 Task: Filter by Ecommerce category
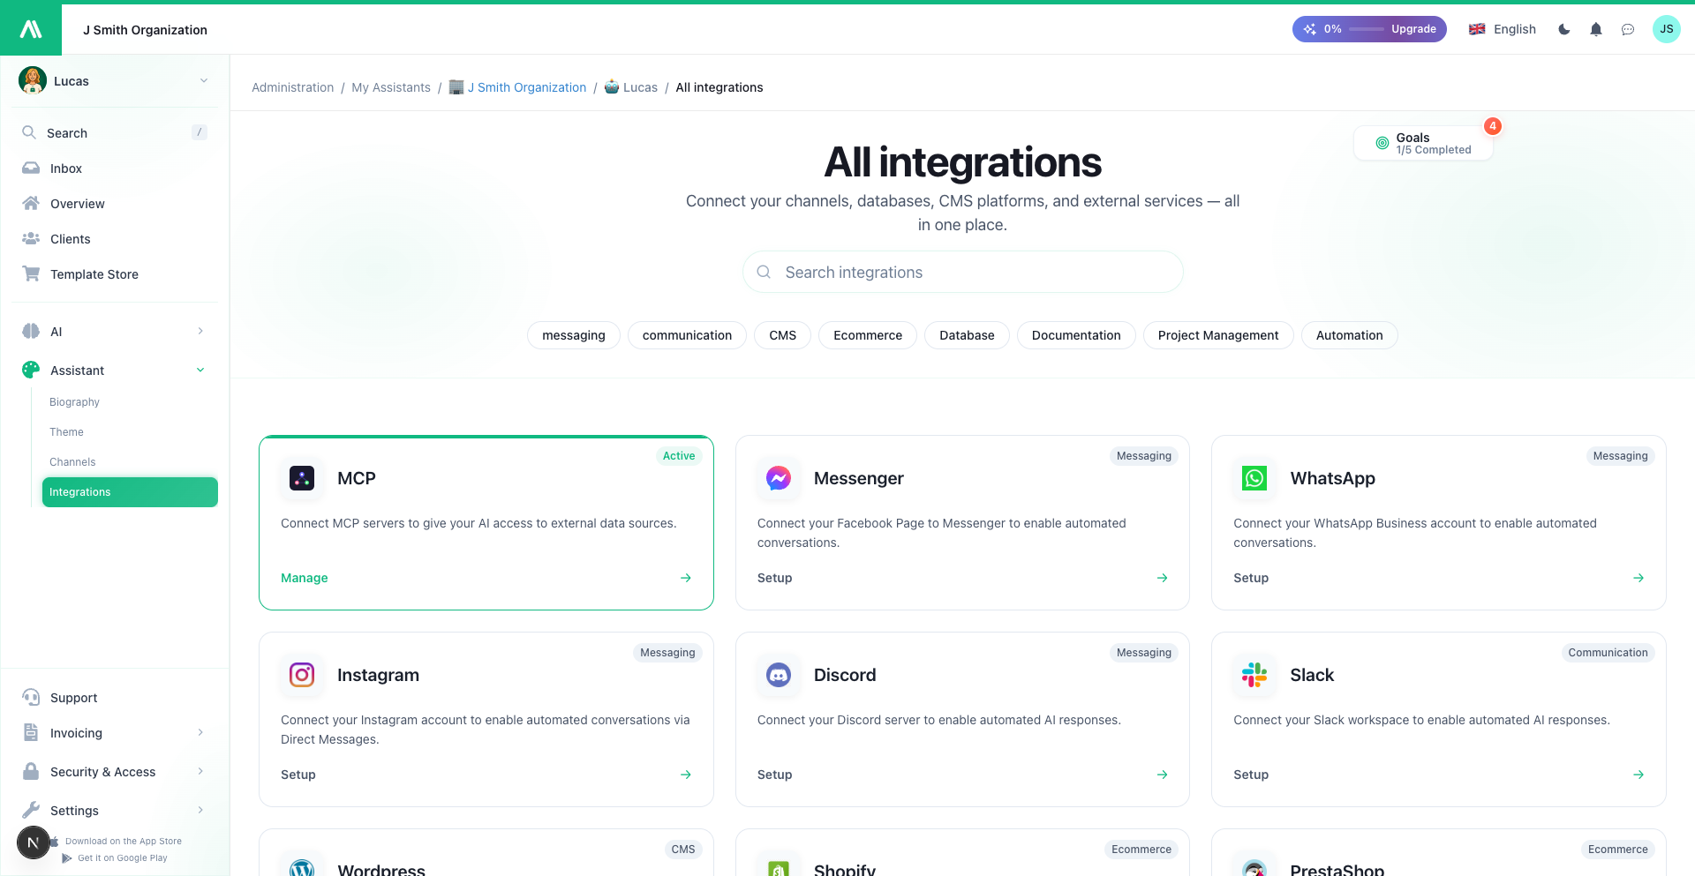pyautogui.click(x=868, y=335)
